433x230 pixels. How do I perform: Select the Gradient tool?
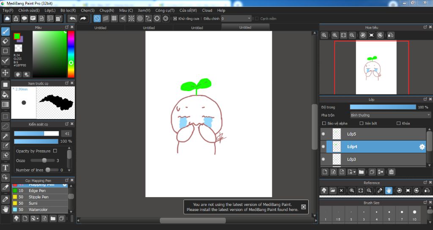pos(5,105)
